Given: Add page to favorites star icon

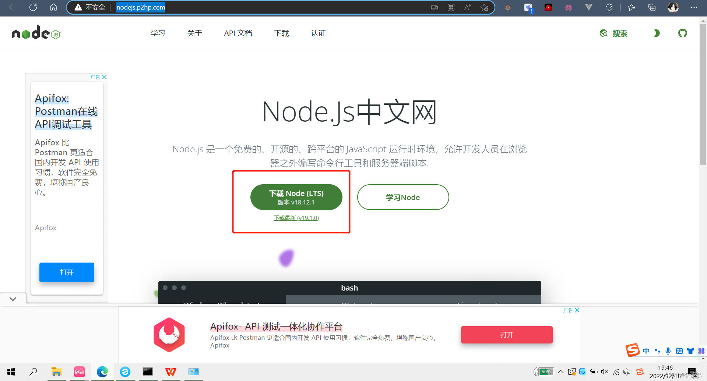Looking at the screenshot, I should 485,7.
